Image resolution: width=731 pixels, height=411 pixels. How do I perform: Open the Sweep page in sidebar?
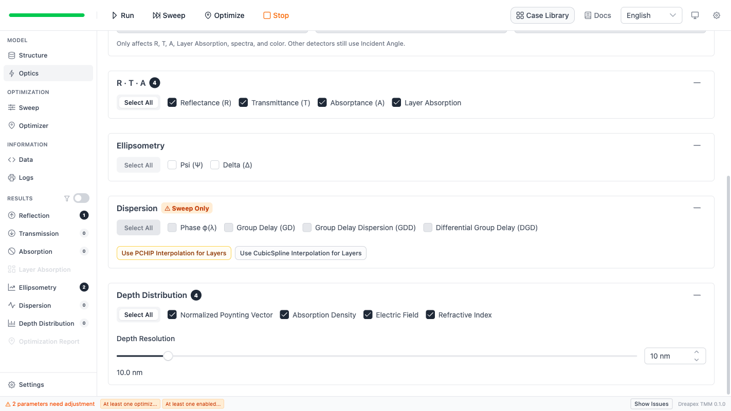(x=29, y=108)
